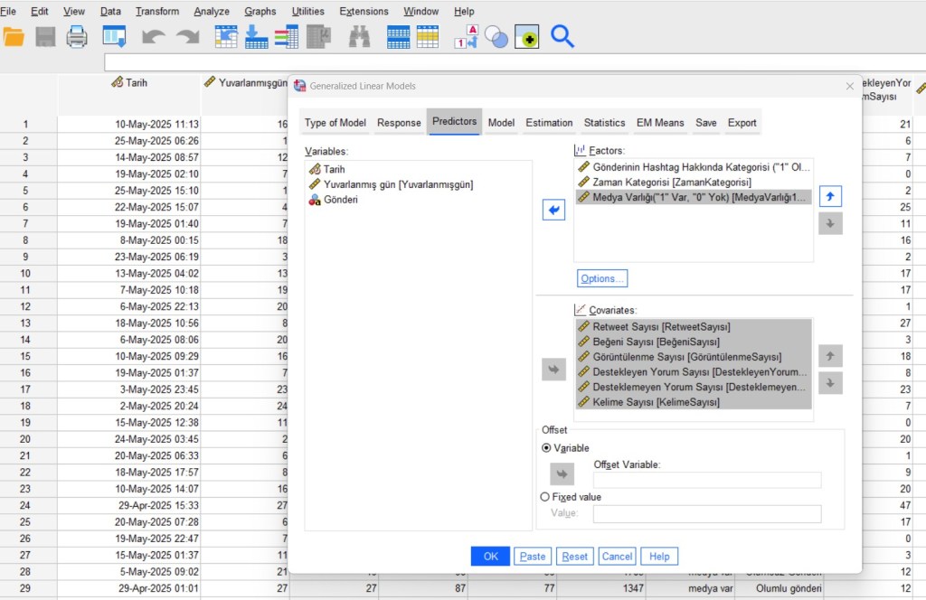Click the Go to Case toolbar icon
The height and width of the screenshot is (600, 926).
click(226, 36)
